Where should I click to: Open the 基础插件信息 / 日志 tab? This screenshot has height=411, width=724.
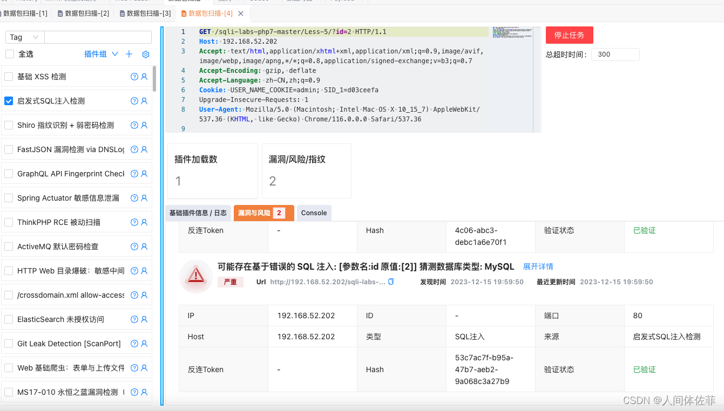click(x=198, y=213)
